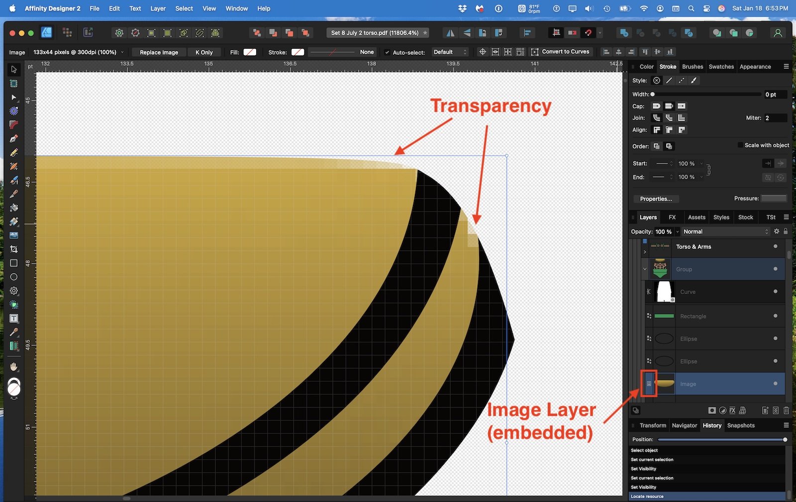
Task: Enable Scale with object checkbox
Action: pyautogui.click(x=740, y=145)
